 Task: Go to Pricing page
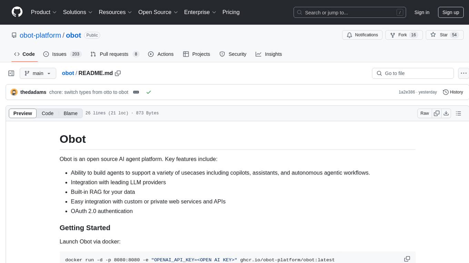click(x=231, y=12)
